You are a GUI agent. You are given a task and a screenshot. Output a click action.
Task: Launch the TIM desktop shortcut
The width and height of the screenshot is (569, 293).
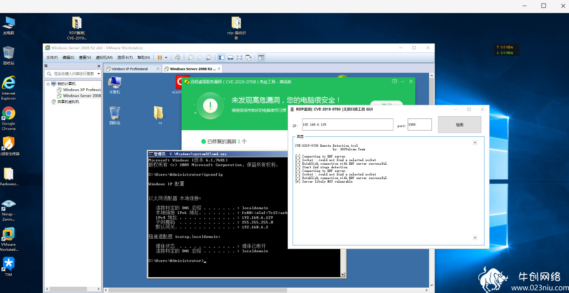pyautogui.click(x=9, y=267)
